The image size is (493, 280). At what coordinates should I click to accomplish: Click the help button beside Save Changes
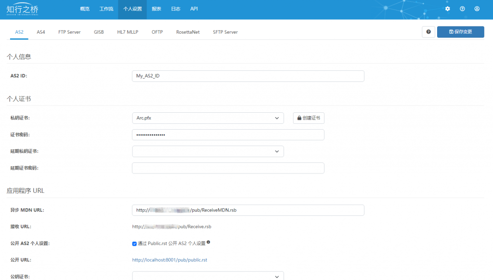(428, 32)
